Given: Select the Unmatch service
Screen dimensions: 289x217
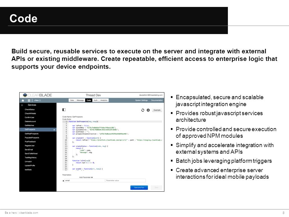Looking at the screenshot, I should point(28,162).
